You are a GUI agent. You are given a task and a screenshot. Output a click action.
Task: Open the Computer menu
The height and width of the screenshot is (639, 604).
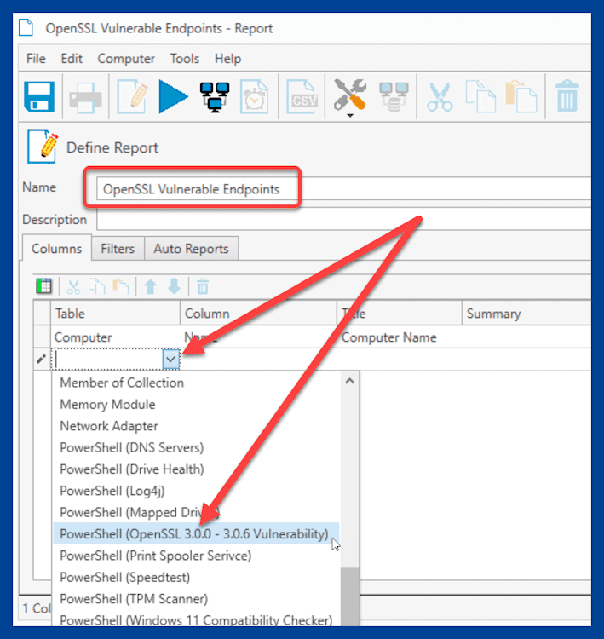126,59
